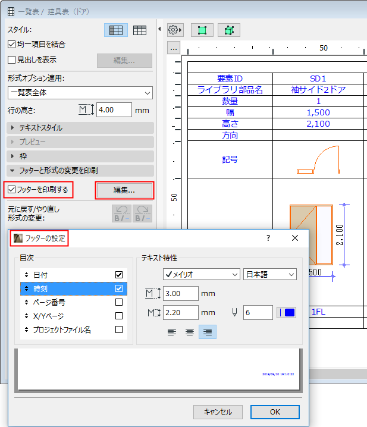Click the reorder handle for 日付 row
This screenshot has width=367, height=427.
click(x=26, y=275)
